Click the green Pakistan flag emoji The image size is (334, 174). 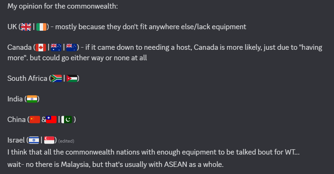[x=67, y=120]
